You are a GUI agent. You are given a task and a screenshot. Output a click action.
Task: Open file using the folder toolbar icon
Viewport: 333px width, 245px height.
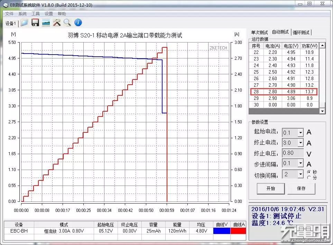[25, 22]
